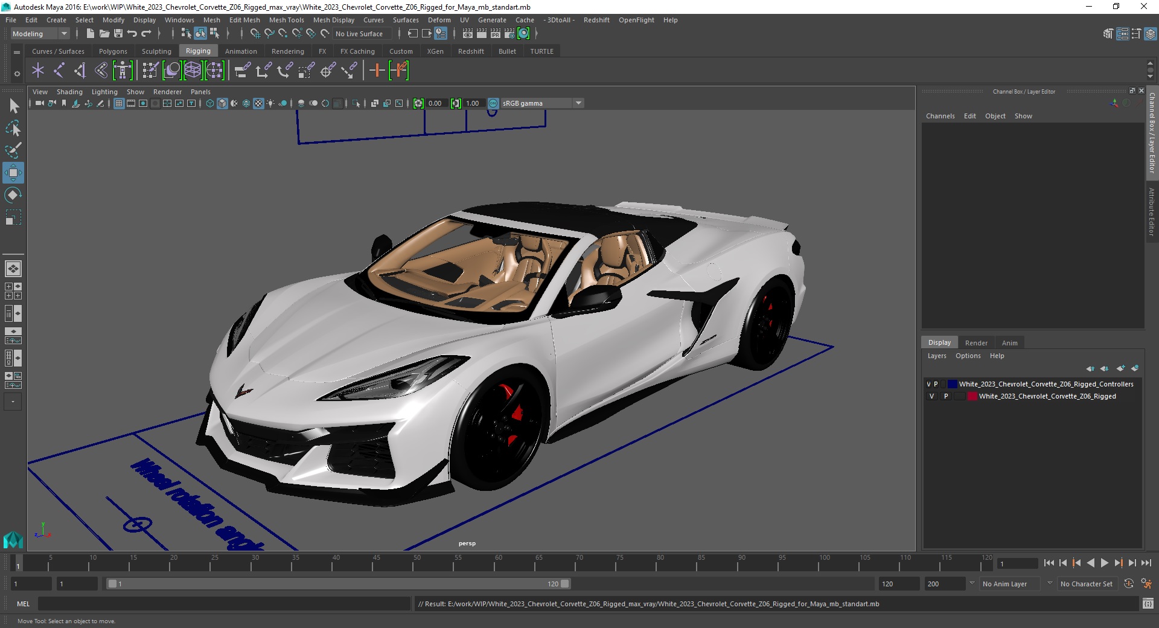Click the Snap to grids magnet icon

click(255, 34)
